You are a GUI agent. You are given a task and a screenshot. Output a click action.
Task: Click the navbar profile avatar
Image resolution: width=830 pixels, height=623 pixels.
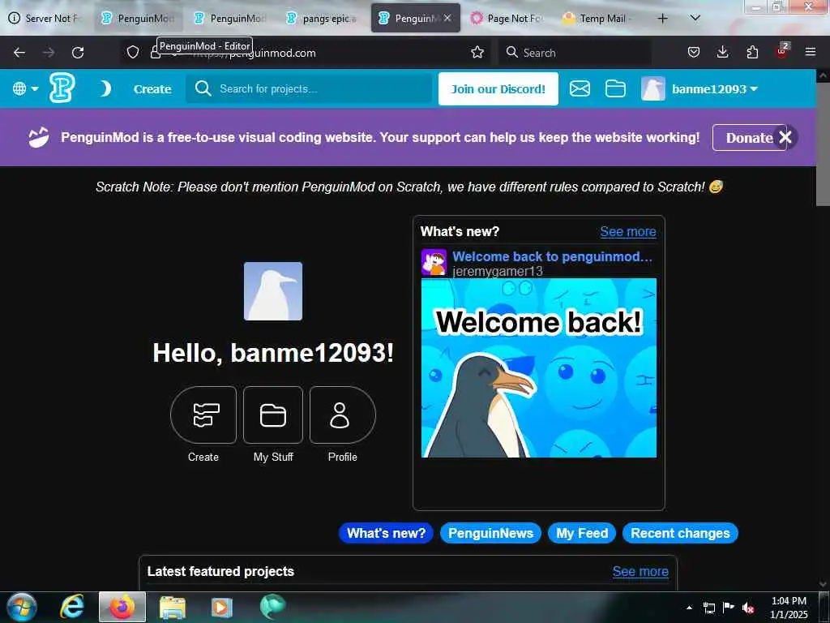pyautogui.click(x=653, y=88)
